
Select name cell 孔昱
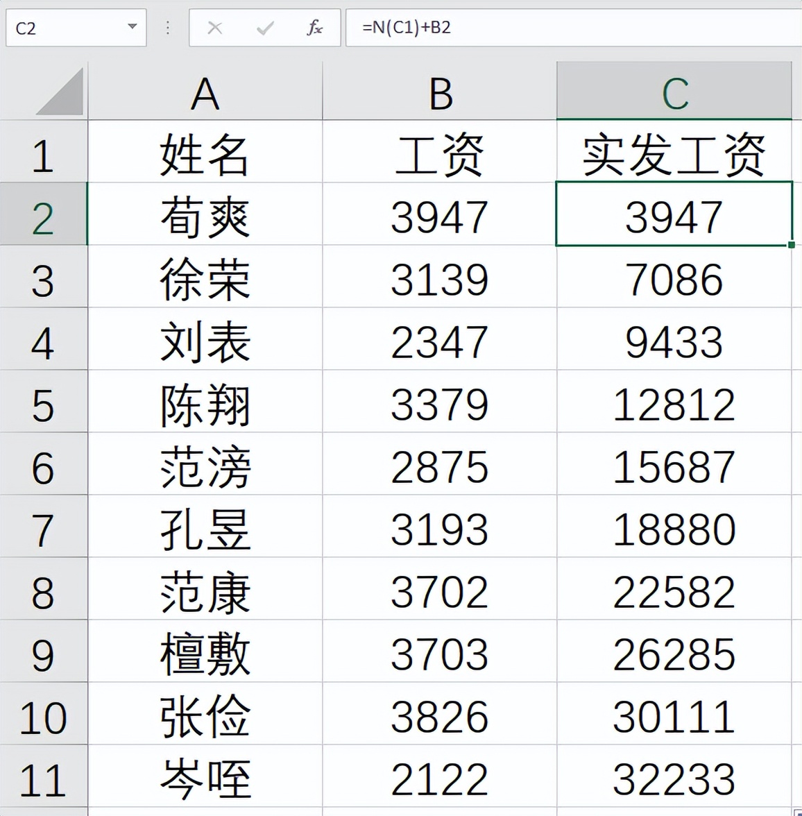[205, 526]
